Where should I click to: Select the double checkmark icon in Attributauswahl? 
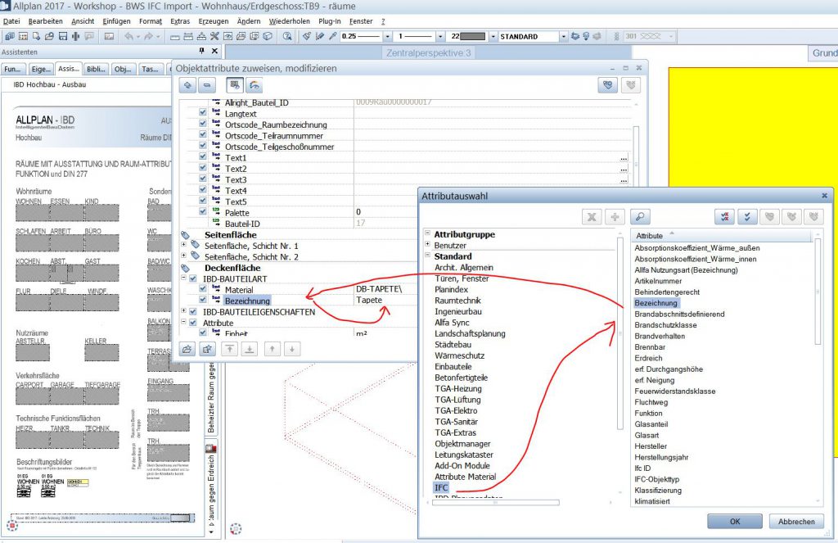pos(747,216)
